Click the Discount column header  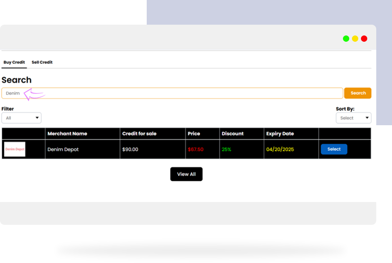tap(233, 134)
